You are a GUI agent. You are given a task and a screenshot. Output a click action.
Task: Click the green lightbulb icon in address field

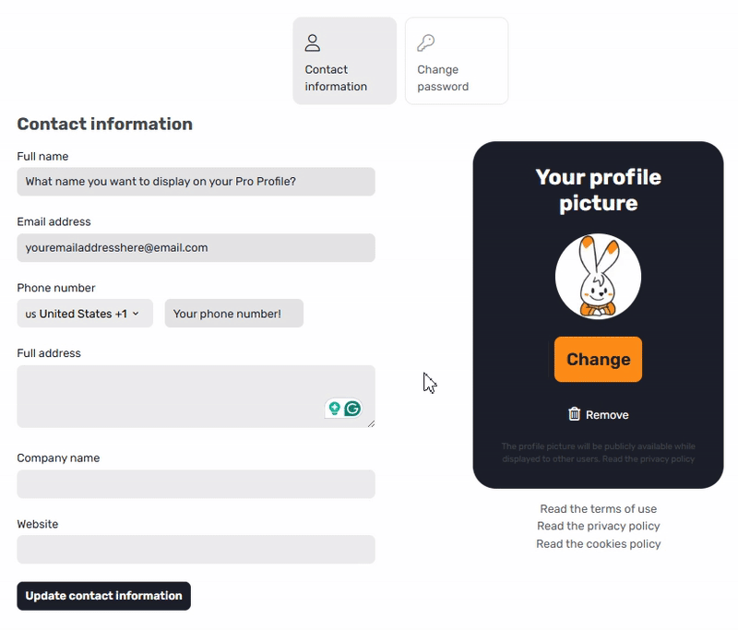point(334,409)
